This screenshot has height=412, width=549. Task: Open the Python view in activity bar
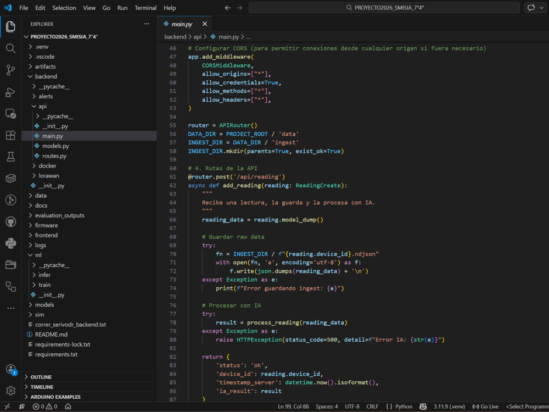click(10, 243)
